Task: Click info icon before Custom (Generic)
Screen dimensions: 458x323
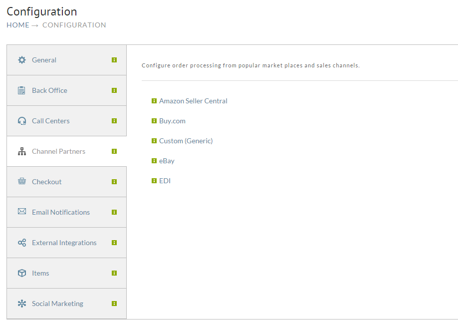Action: [154, 141]
